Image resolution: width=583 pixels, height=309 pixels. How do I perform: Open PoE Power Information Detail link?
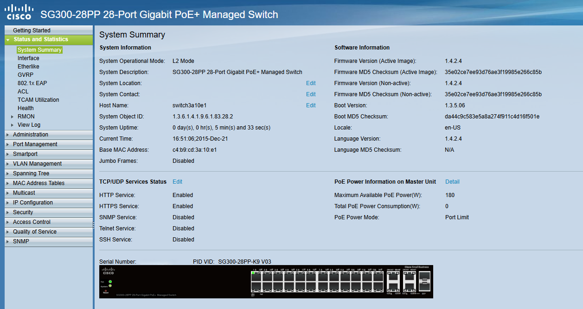click(452, 182)
